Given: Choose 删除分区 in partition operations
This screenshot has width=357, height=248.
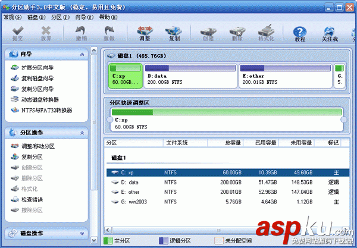Looking at the screenshot, I should tap(27, 178).
